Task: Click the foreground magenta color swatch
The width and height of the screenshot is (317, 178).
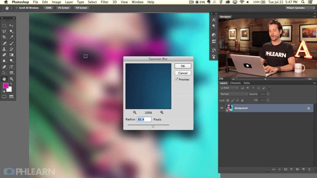Action: [5, 86]
